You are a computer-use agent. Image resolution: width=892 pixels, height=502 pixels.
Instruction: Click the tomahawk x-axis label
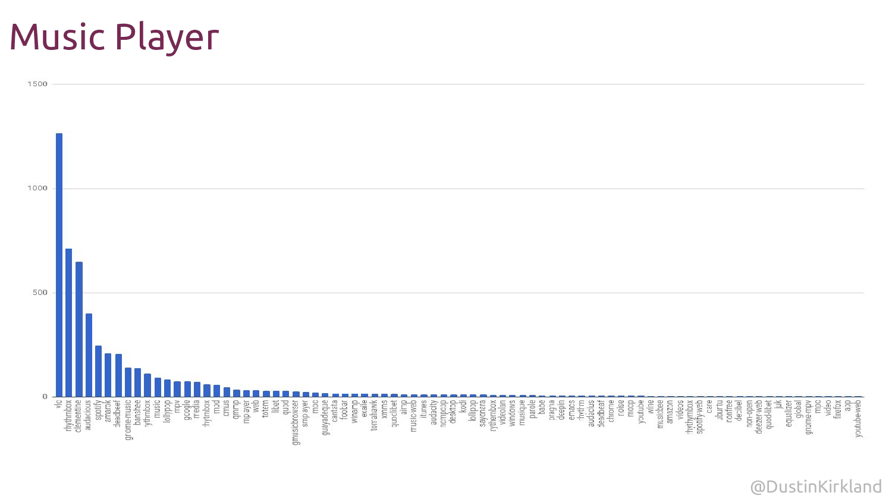click(375, 415)
